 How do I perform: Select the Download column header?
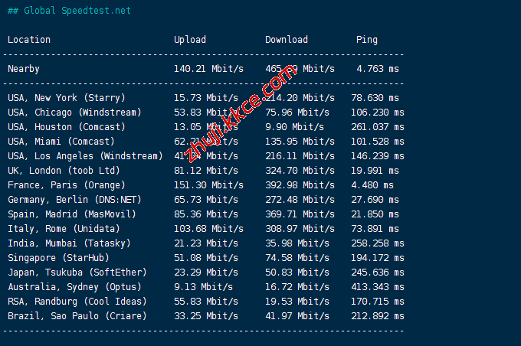point(287,40)
